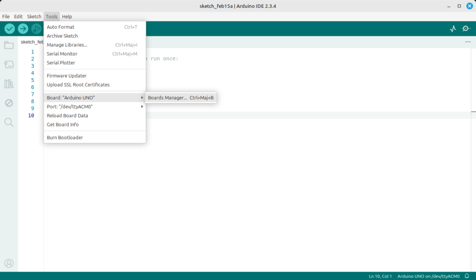Open the Sketch menu

(x=34, y=16)
